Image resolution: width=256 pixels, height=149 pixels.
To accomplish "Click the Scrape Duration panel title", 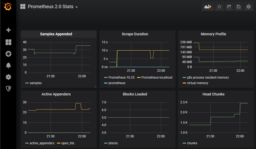I will (135, 34).
